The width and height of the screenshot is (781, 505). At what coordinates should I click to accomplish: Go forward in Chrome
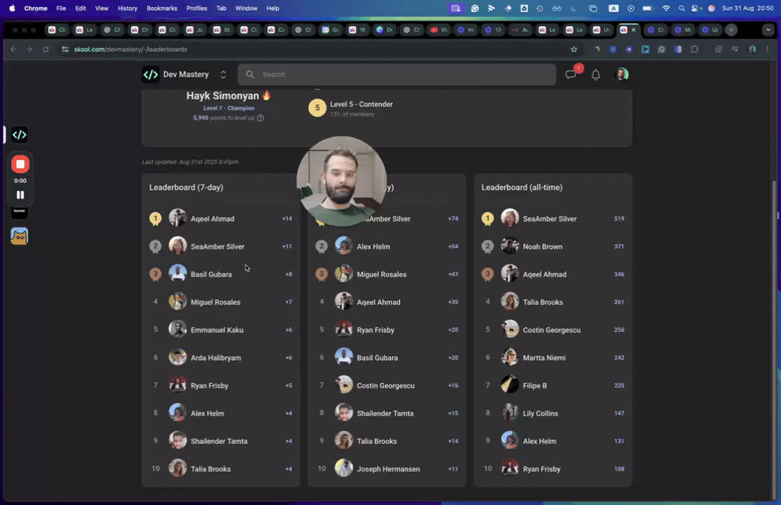pos(30,50)
